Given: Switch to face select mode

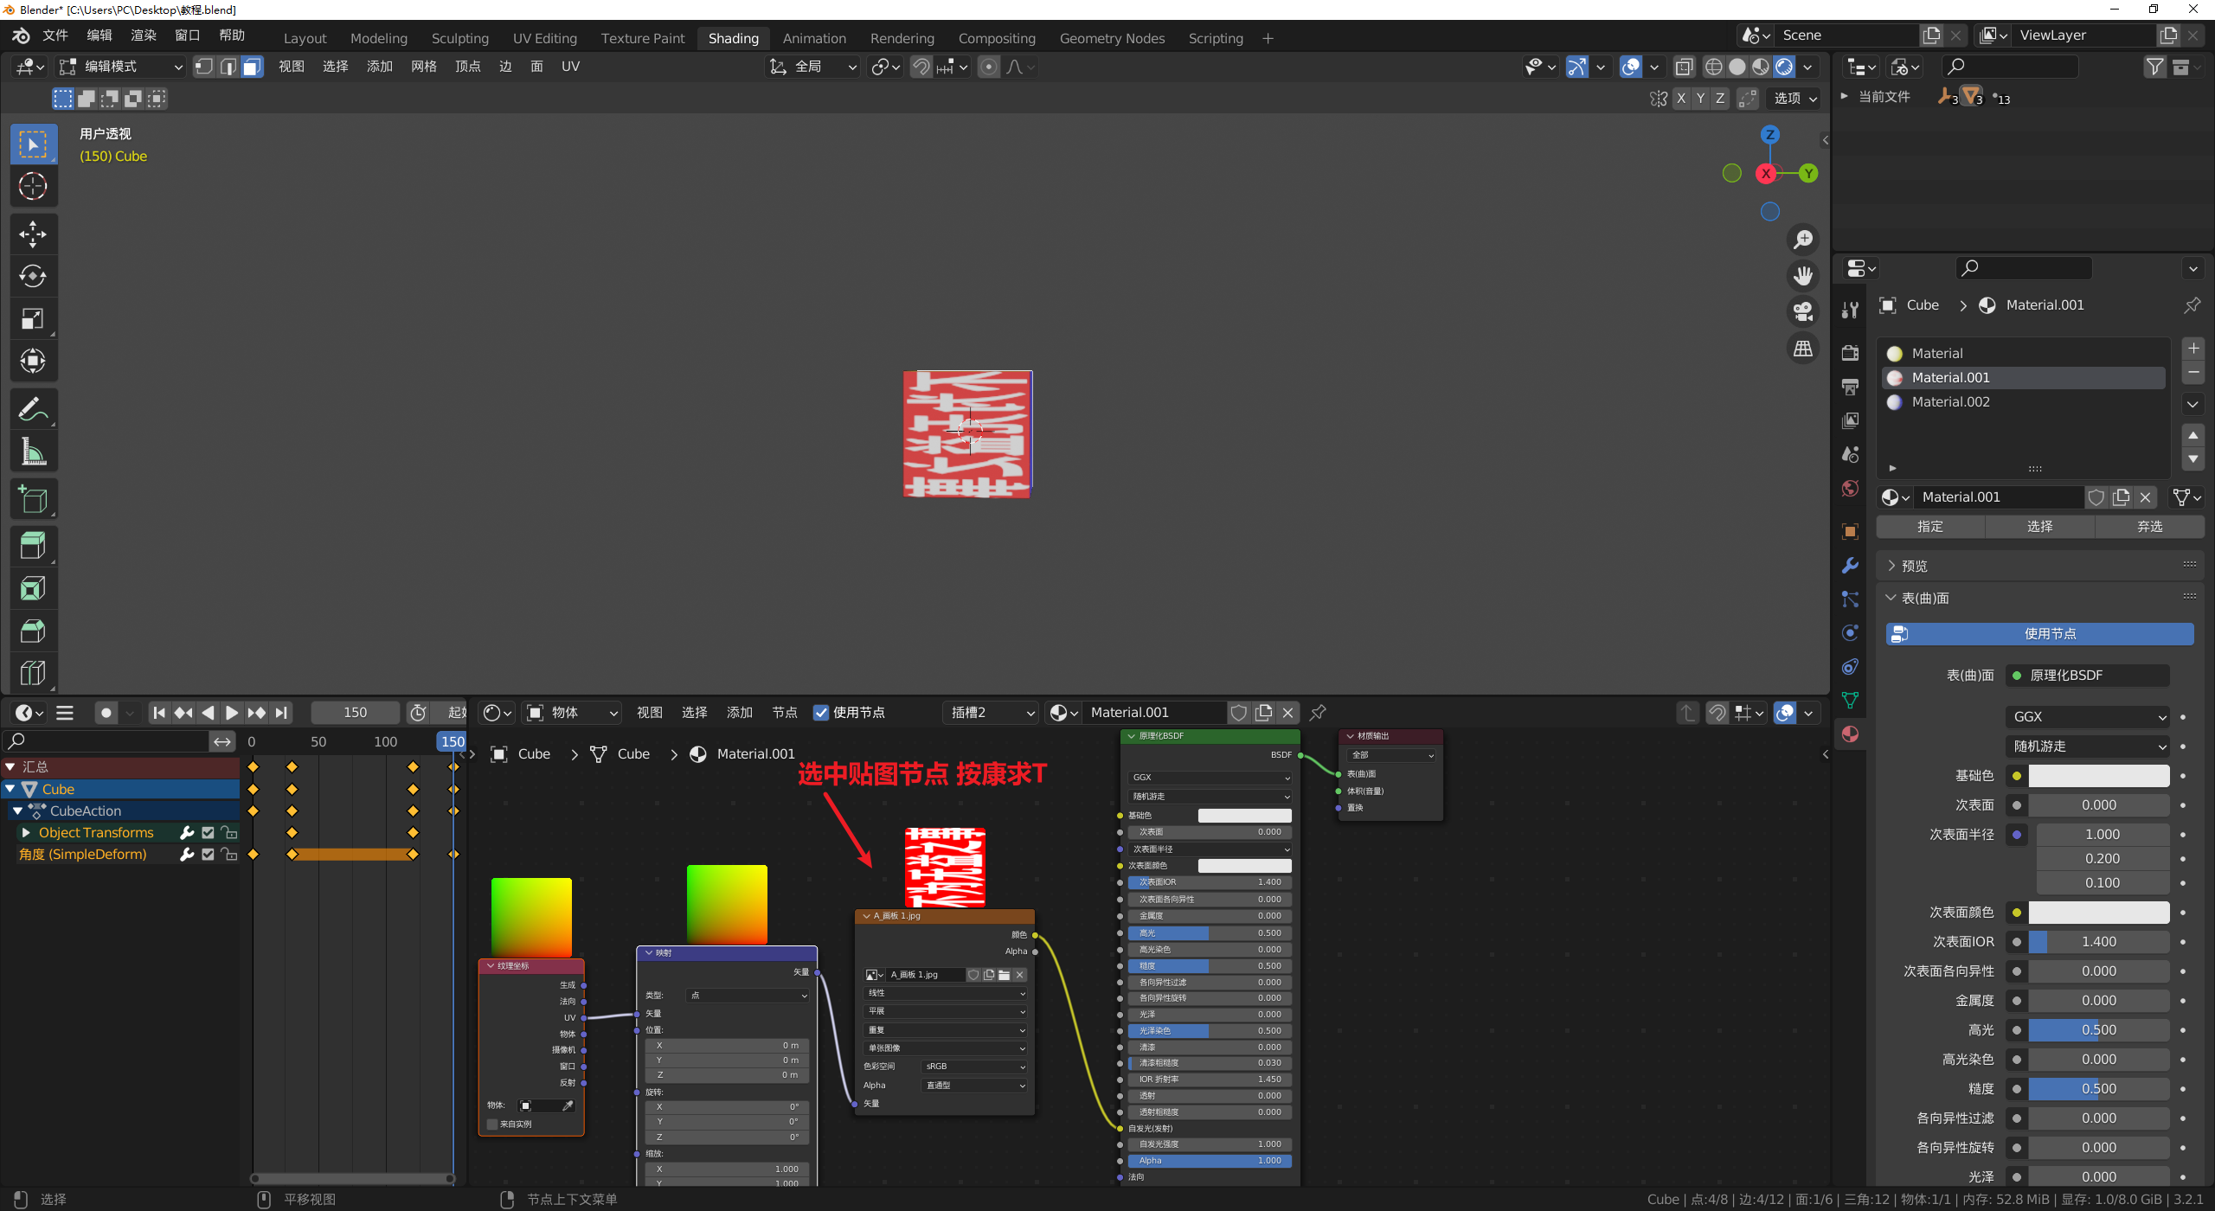Looking at the screenshot, I should tap(252, 67).
